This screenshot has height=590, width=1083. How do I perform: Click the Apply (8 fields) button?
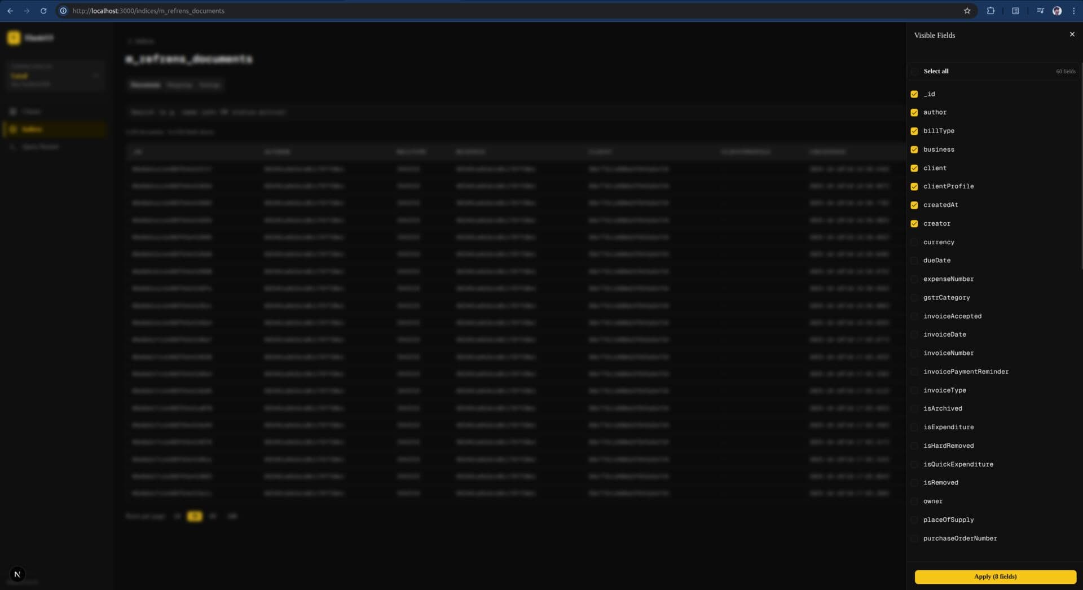pos(994,576)
